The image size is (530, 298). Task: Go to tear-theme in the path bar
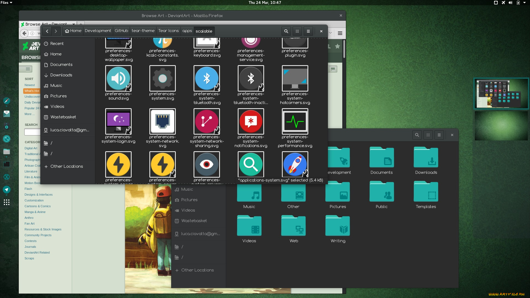pyautogui.click(x=143, y=31)
